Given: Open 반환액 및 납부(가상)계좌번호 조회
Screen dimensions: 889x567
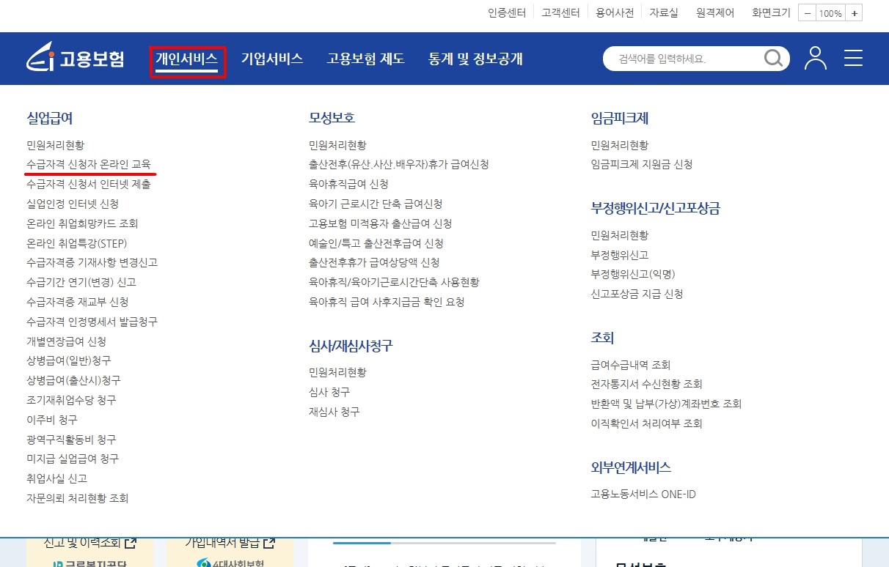Looking at the screenshot, I should (667, 404).
